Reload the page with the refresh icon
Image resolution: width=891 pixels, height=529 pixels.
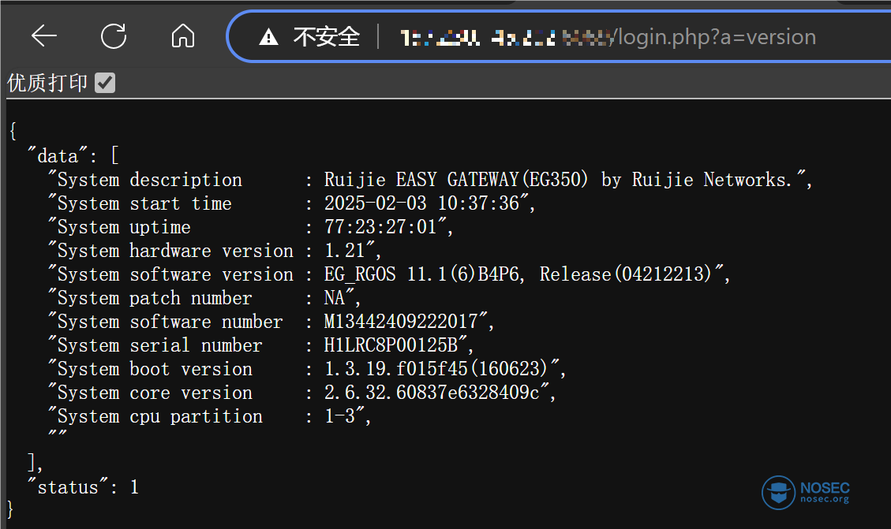pos(114,36)
